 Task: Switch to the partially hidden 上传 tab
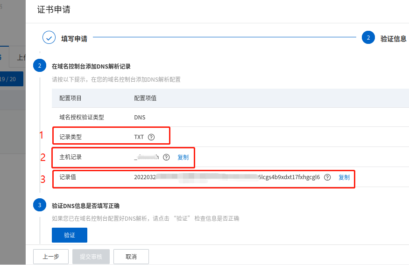(x=20, y=57)
